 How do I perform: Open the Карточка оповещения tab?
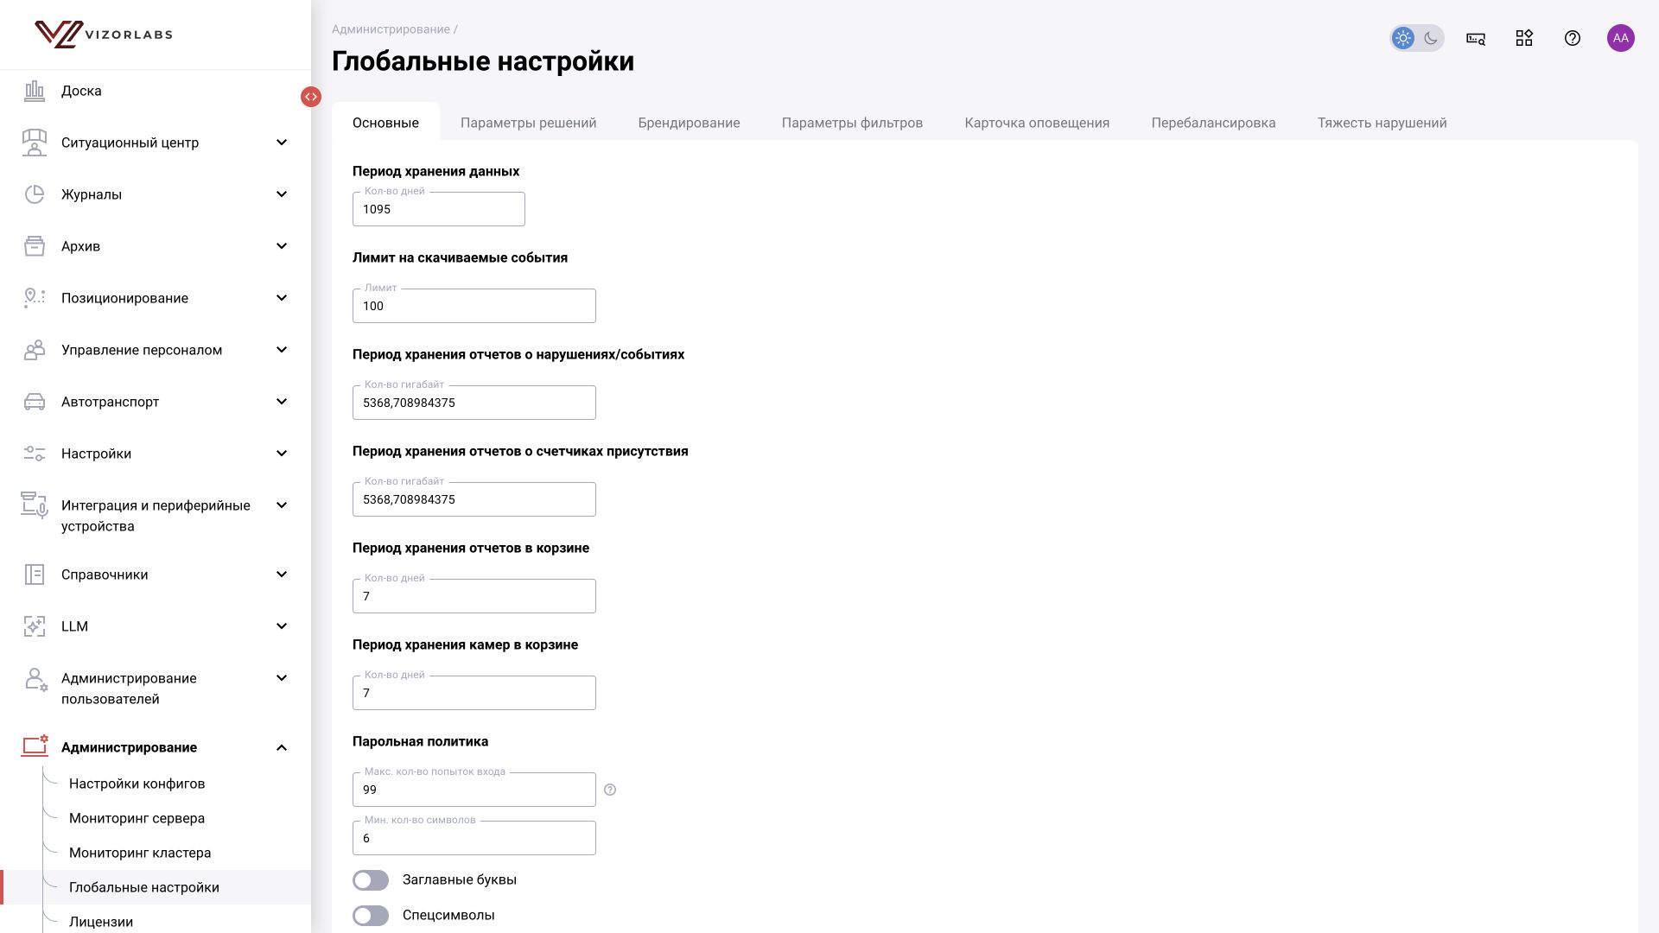1037,123
